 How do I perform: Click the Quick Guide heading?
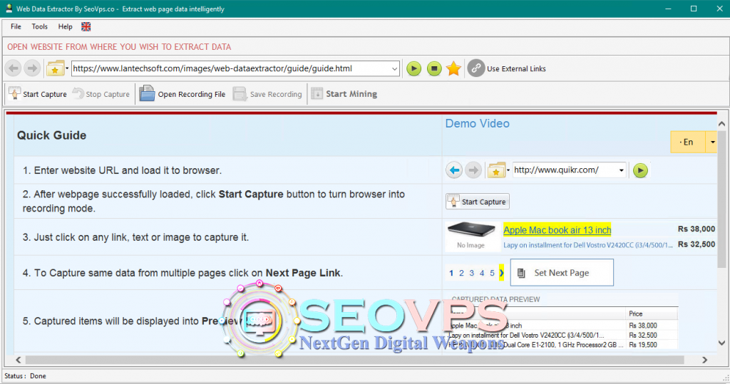[51, 135]
